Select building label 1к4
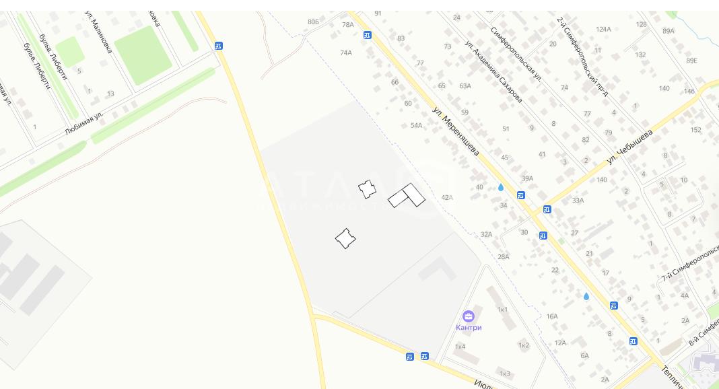This screenshot has width=719, height=389. click(x=460, y=347)
